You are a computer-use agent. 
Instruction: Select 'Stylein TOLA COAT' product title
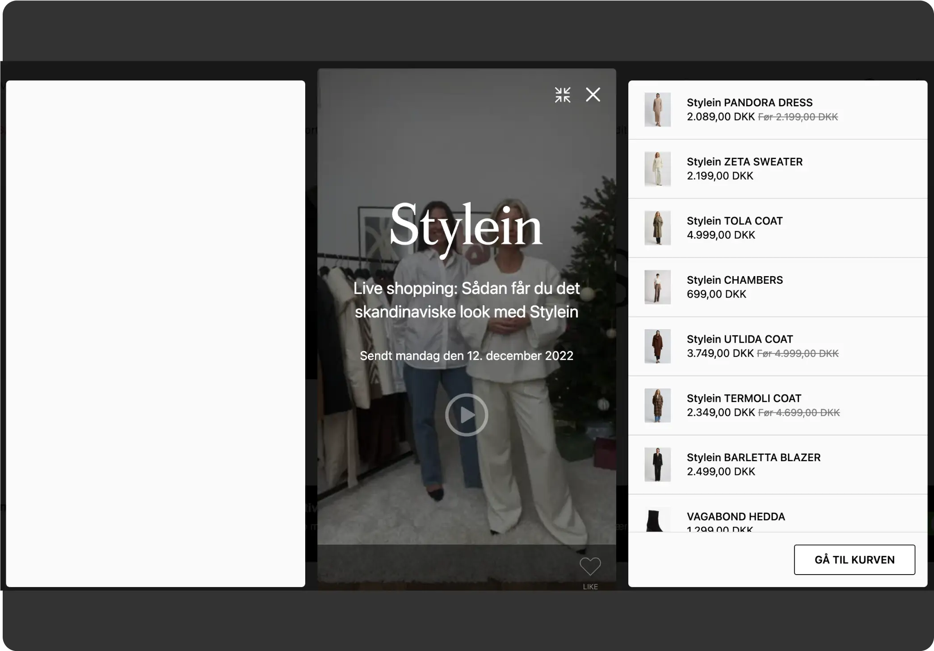(735, 221)
